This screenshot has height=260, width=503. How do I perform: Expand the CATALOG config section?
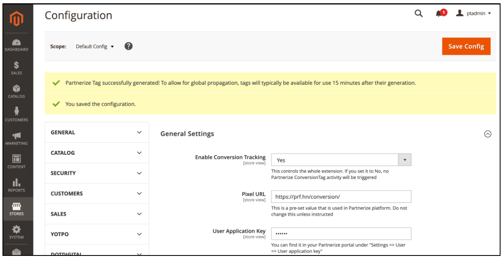point(96,153)
